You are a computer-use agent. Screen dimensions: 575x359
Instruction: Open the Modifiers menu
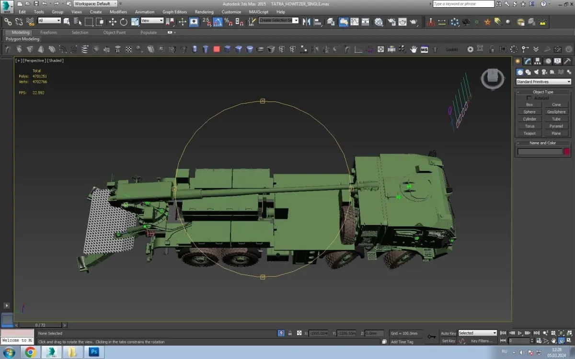pyautogui.click(x=118, y=12)
